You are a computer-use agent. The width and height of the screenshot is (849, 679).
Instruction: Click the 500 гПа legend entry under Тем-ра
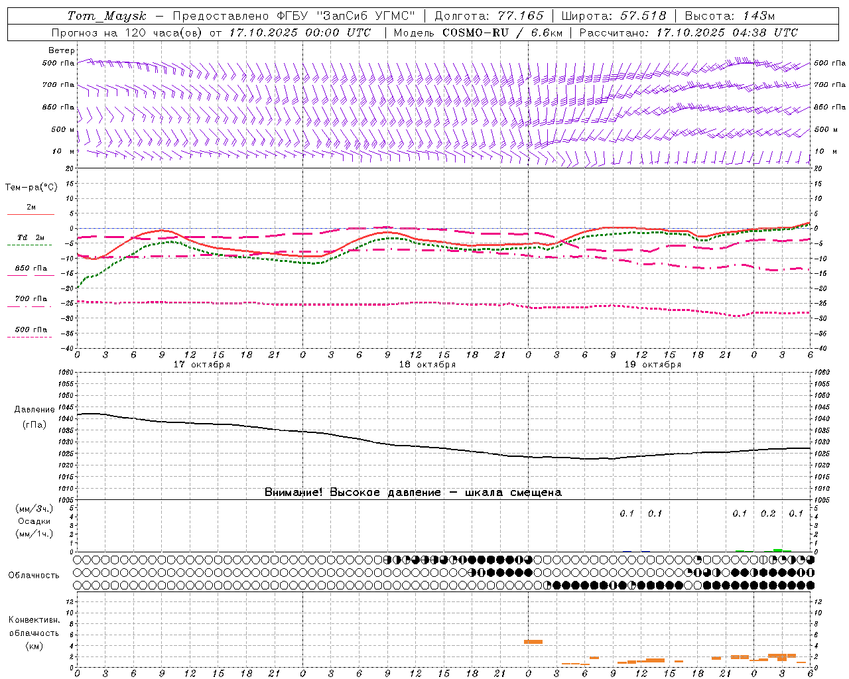[31, 330]
